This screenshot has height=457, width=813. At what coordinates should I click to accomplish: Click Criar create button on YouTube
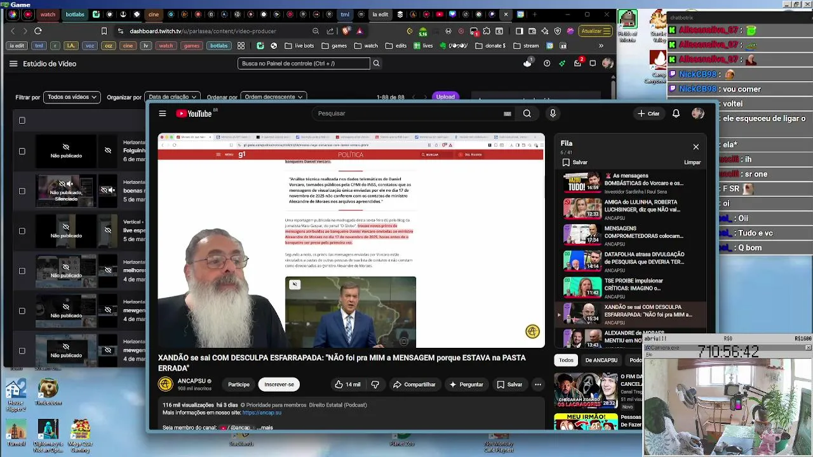click(x=648, y=114)
